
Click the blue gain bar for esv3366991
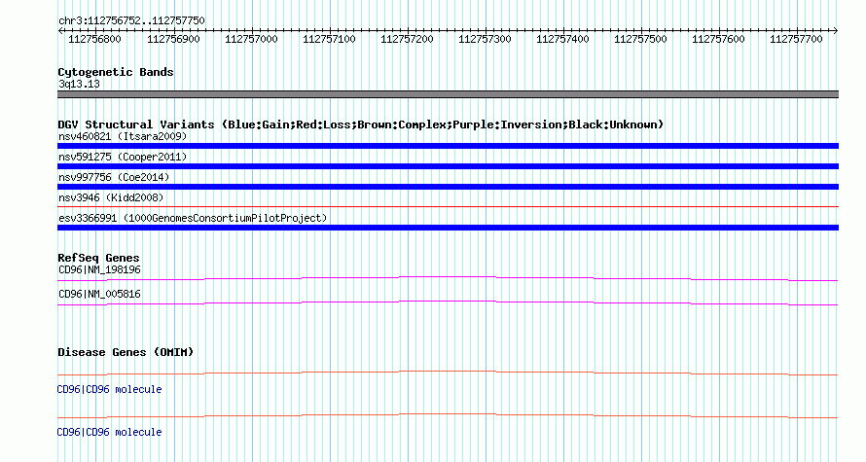448,228
